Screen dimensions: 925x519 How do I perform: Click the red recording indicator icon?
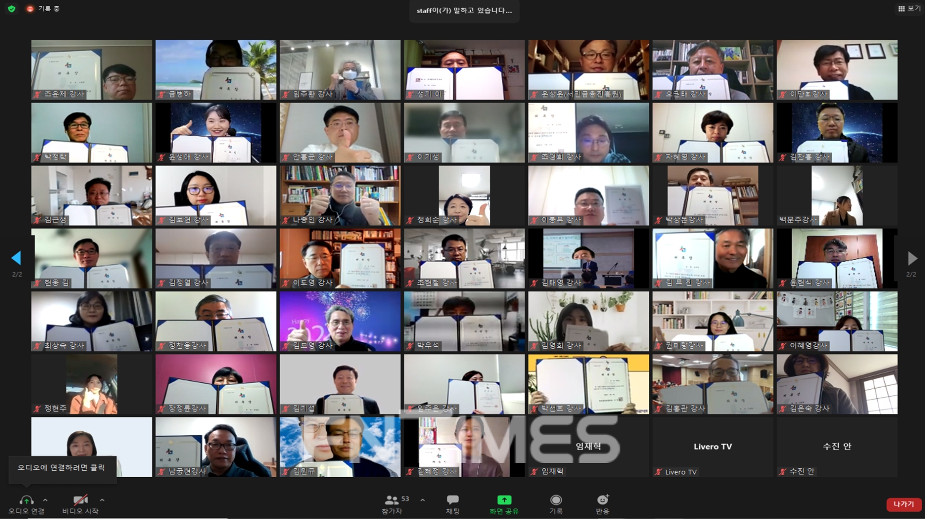tap(30, 9)
